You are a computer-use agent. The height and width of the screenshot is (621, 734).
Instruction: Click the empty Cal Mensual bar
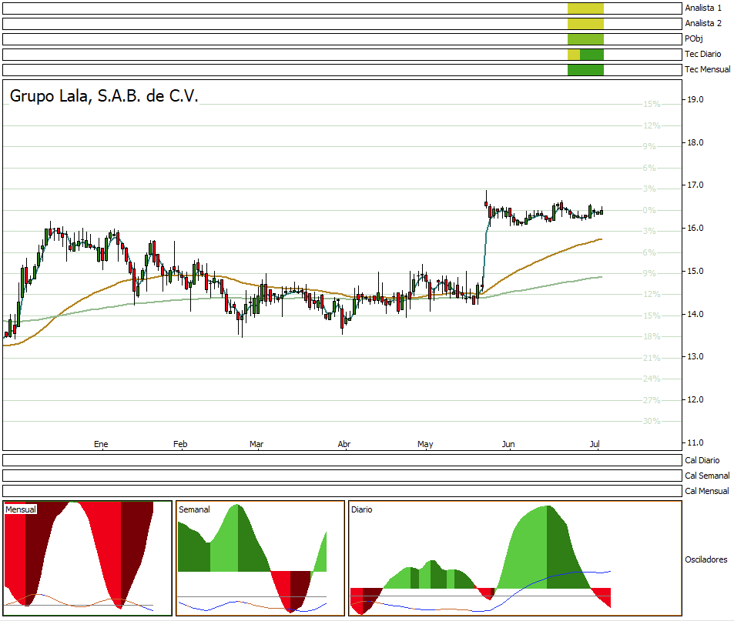[x=342, y=492]
